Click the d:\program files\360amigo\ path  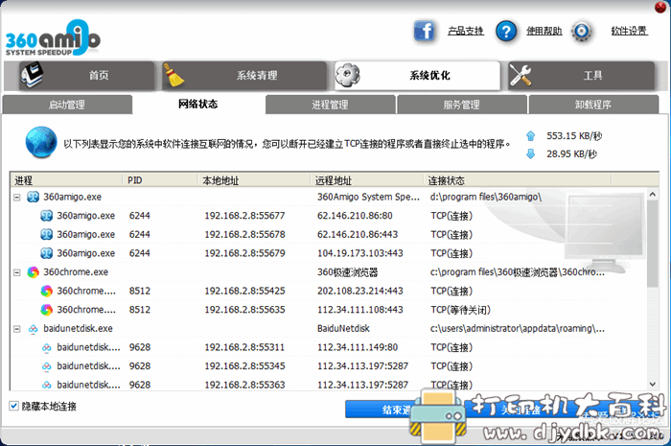tap(486, 197)
